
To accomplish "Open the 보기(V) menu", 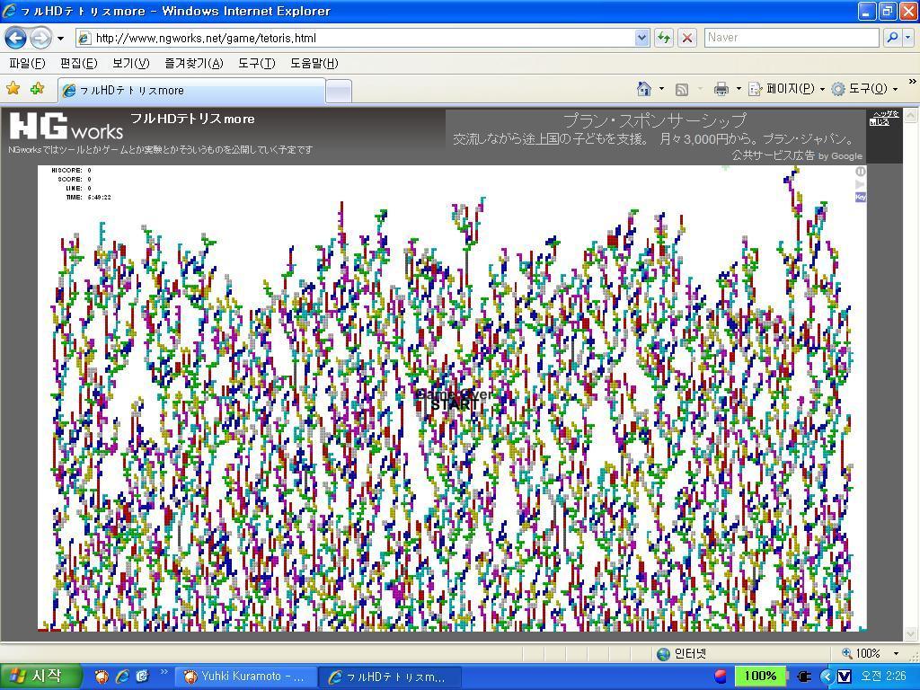I will 131,63.
